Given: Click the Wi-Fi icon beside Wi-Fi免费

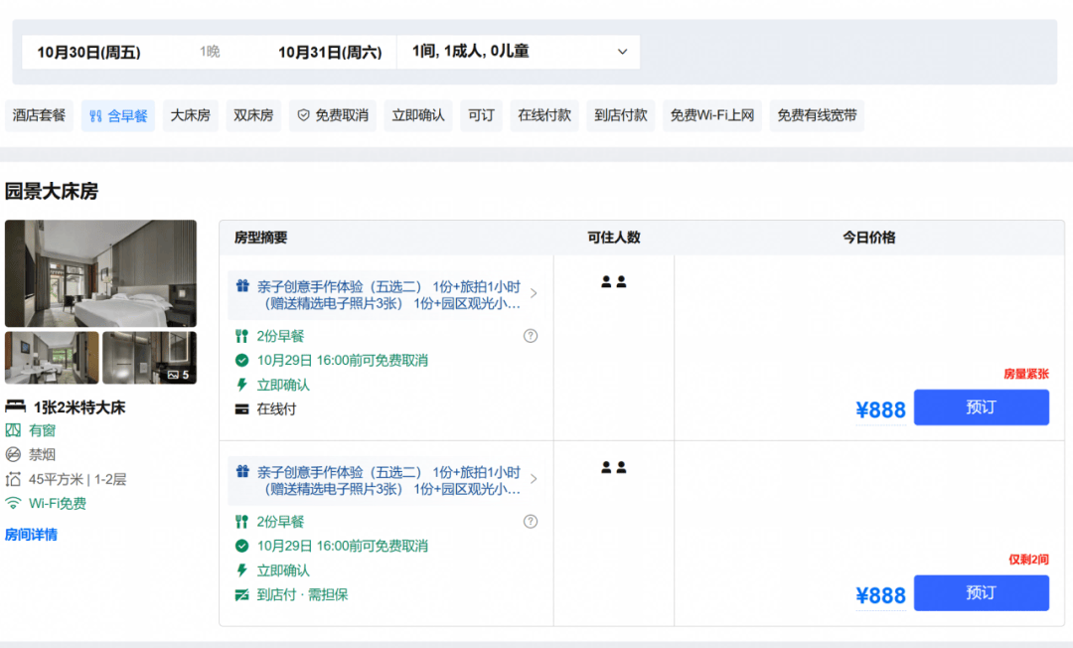Looking at the screenshot, I should [13, 503].
